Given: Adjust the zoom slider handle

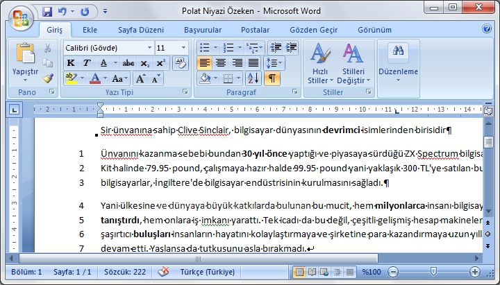Looking at the screenshot, I should [433, 272].
